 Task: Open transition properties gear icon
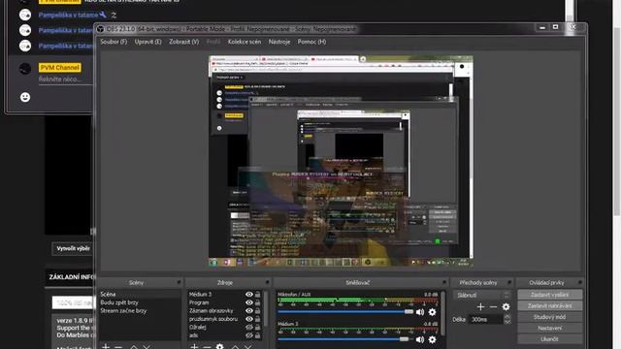506,306
